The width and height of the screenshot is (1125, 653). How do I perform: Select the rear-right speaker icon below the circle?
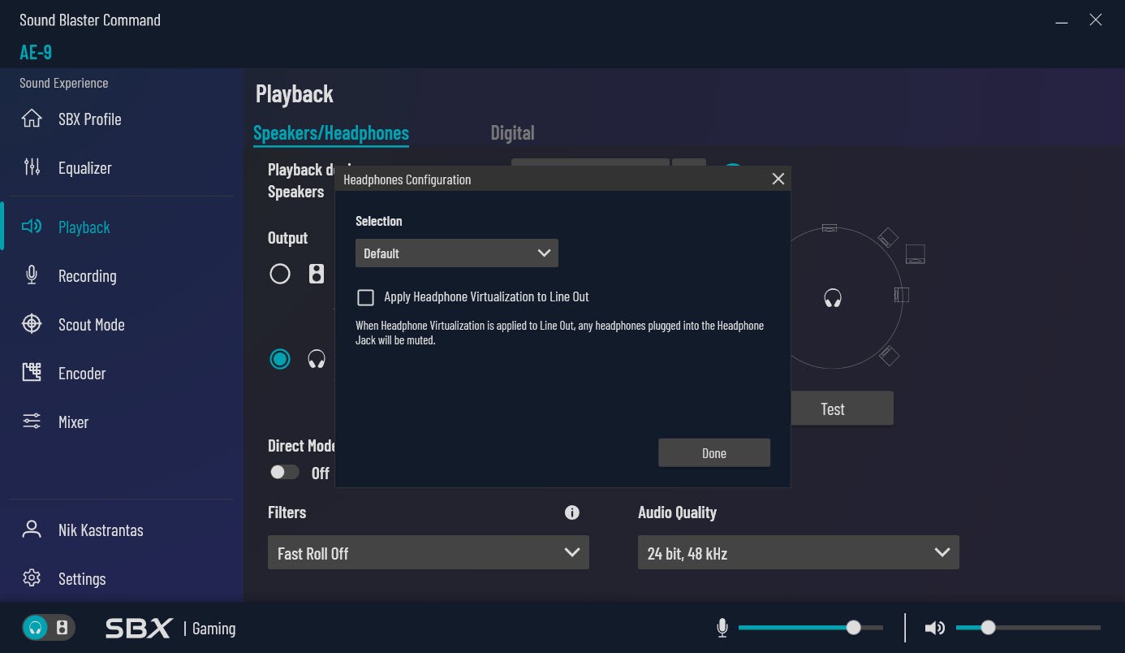tap(890, 355)
